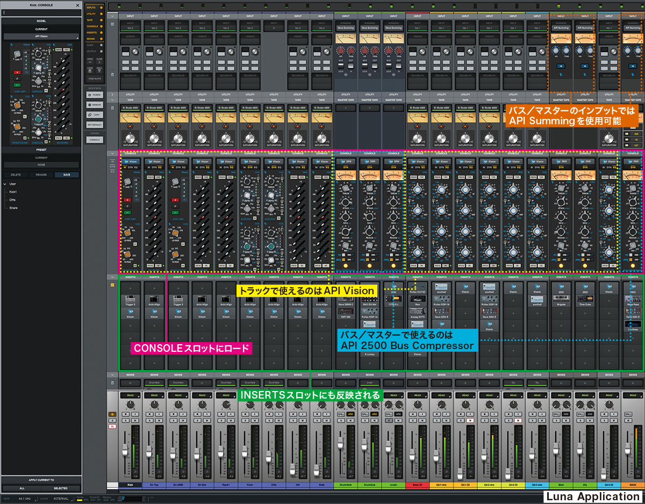Click the preset search input field
This screenshot has width=645, height=504.
point(41,11)
